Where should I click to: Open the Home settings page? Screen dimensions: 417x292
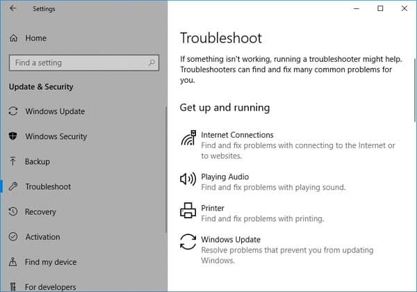point(35,38)
